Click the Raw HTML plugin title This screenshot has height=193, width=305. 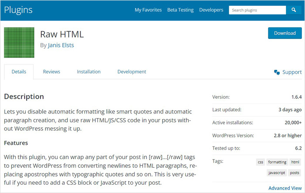[62, 34]
